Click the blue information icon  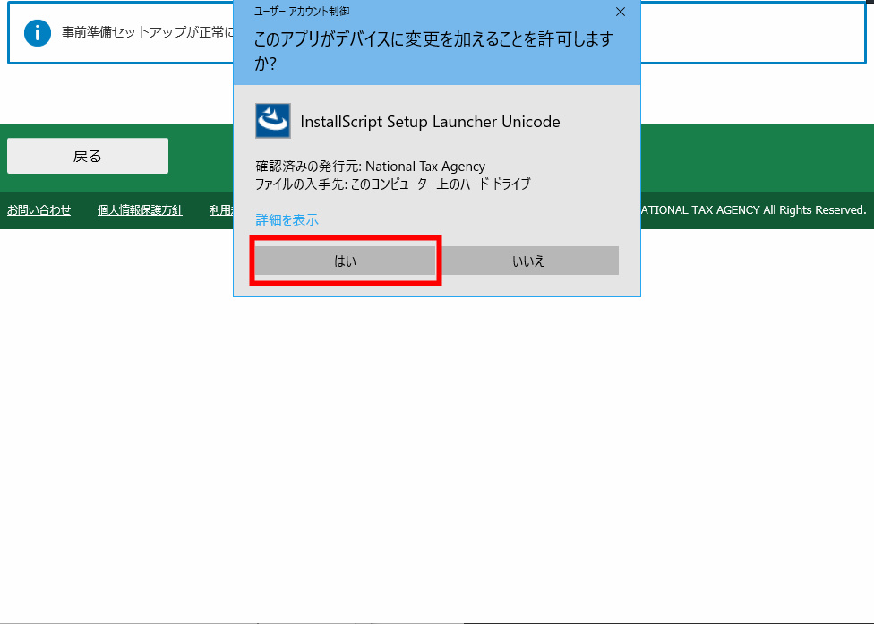[x=38, y=33]
